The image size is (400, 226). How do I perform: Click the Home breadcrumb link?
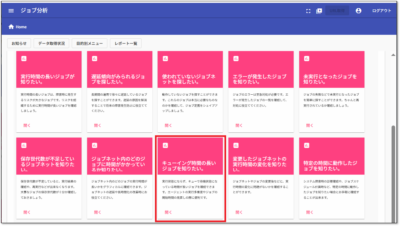pyautogui.click(x=21, y=27)
